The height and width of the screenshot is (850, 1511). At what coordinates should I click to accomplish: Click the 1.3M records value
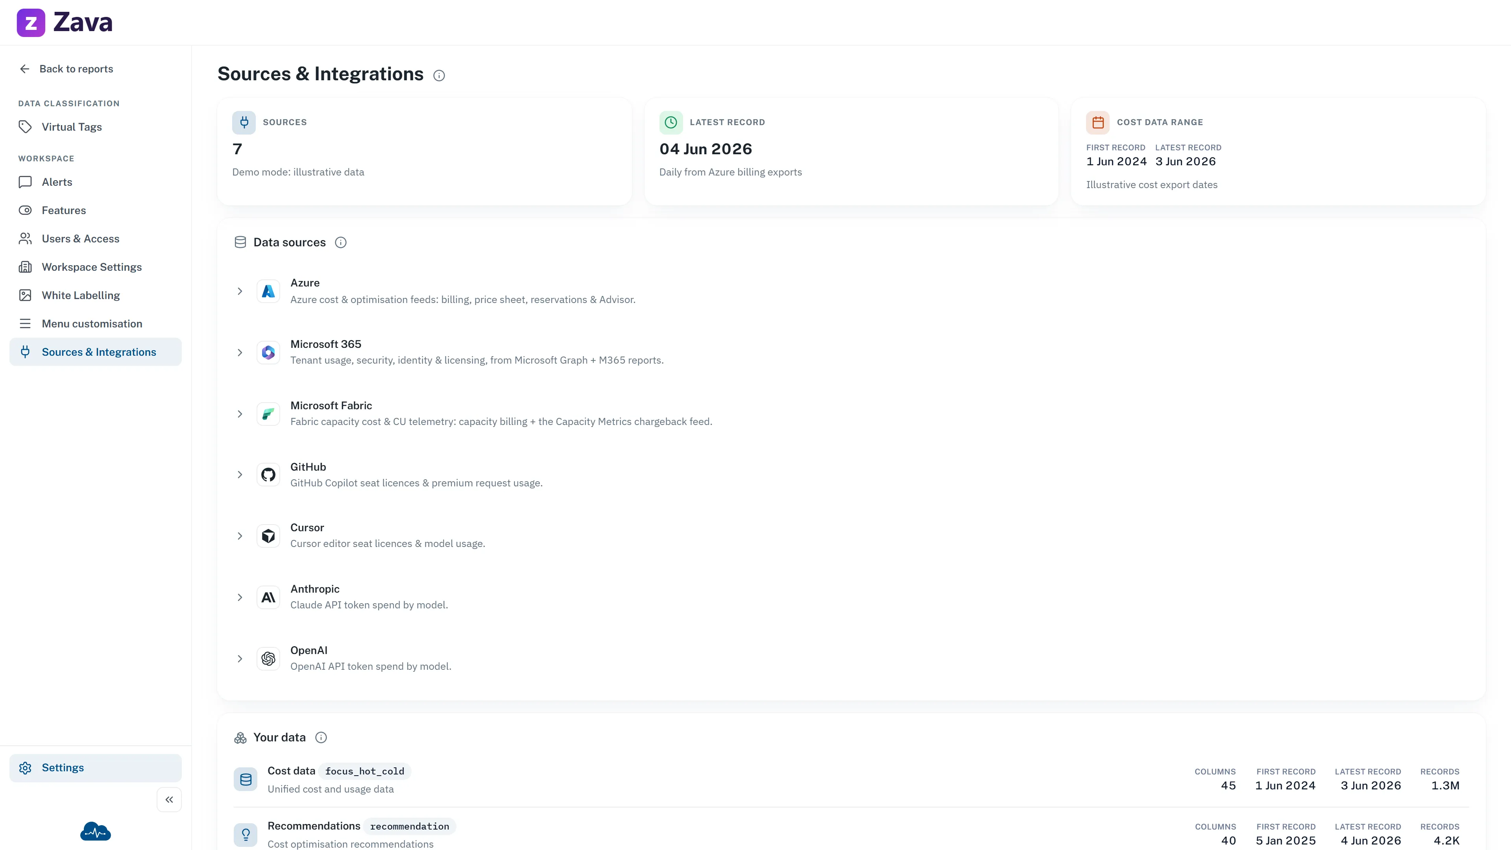pos(1445,786)
